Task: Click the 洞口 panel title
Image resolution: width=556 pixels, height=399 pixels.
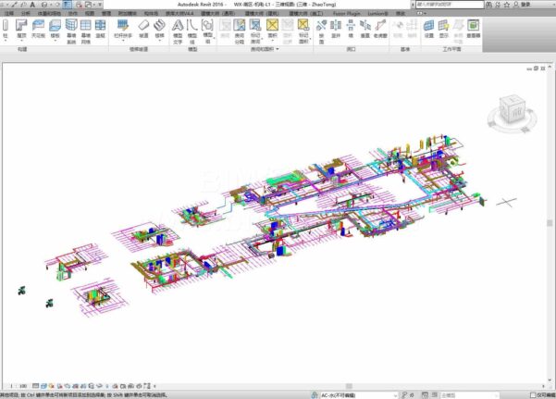Action: [x=351, y=49]
